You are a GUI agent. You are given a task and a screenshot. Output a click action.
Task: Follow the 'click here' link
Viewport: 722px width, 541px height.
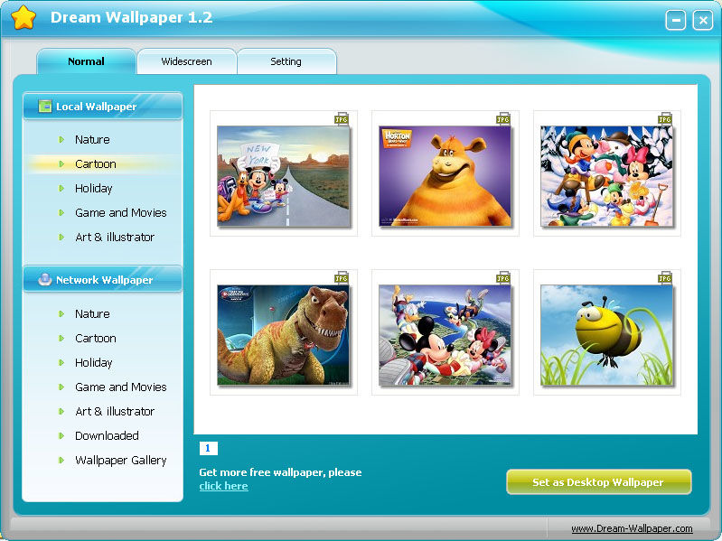pos(224,486)
